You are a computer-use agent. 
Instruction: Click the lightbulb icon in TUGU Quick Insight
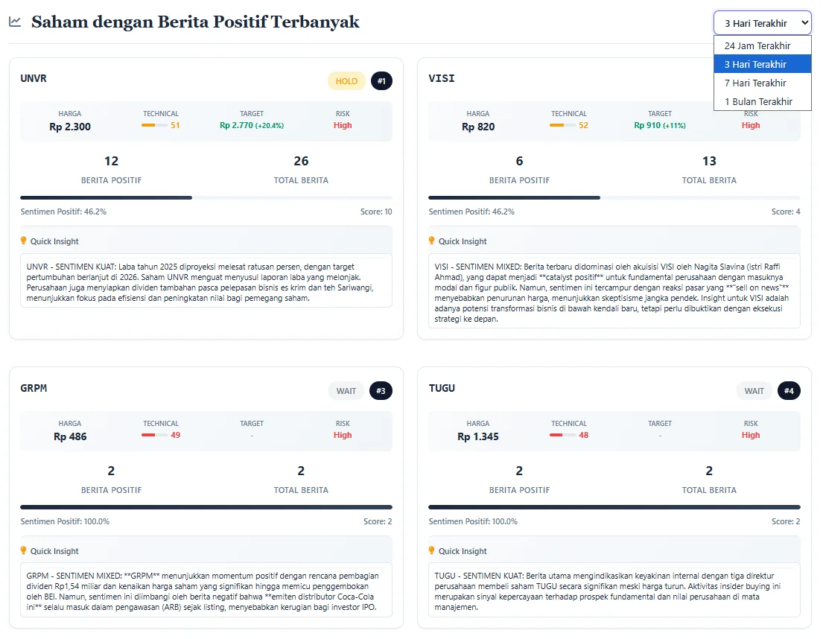coord(432,550)
